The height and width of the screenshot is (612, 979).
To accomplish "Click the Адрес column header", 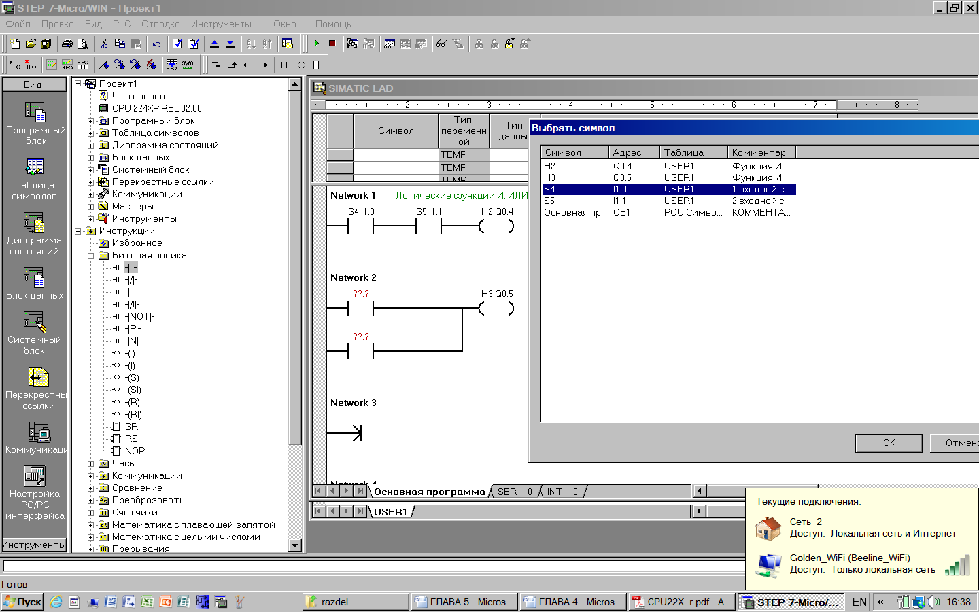I will 634,152.
